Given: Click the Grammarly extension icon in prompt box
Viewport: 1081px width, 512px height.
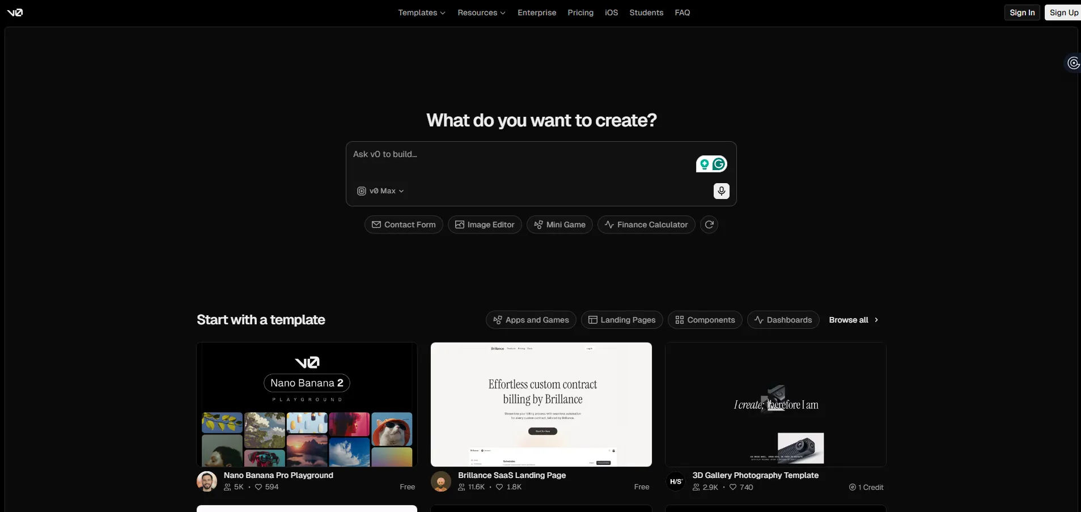Looking at the screenshot, I should (x=719, y=164).
